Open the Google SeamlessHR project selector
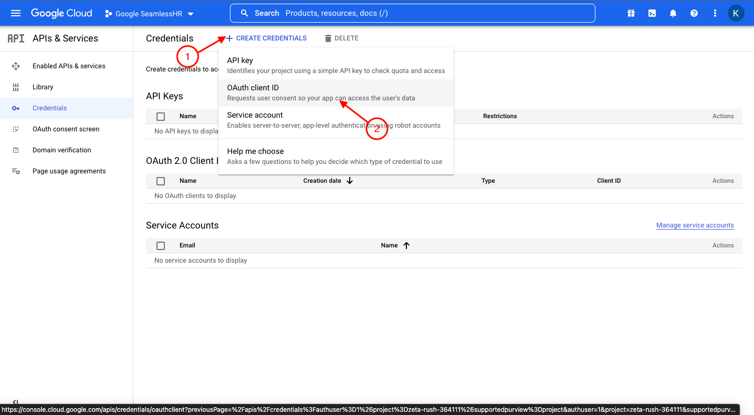754x415 pixels. pos(150,14)
